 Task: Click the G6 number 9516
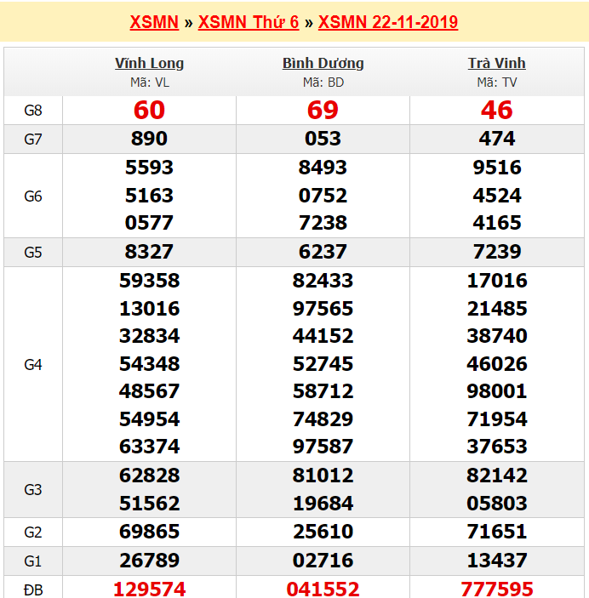(x=496, y=168)
